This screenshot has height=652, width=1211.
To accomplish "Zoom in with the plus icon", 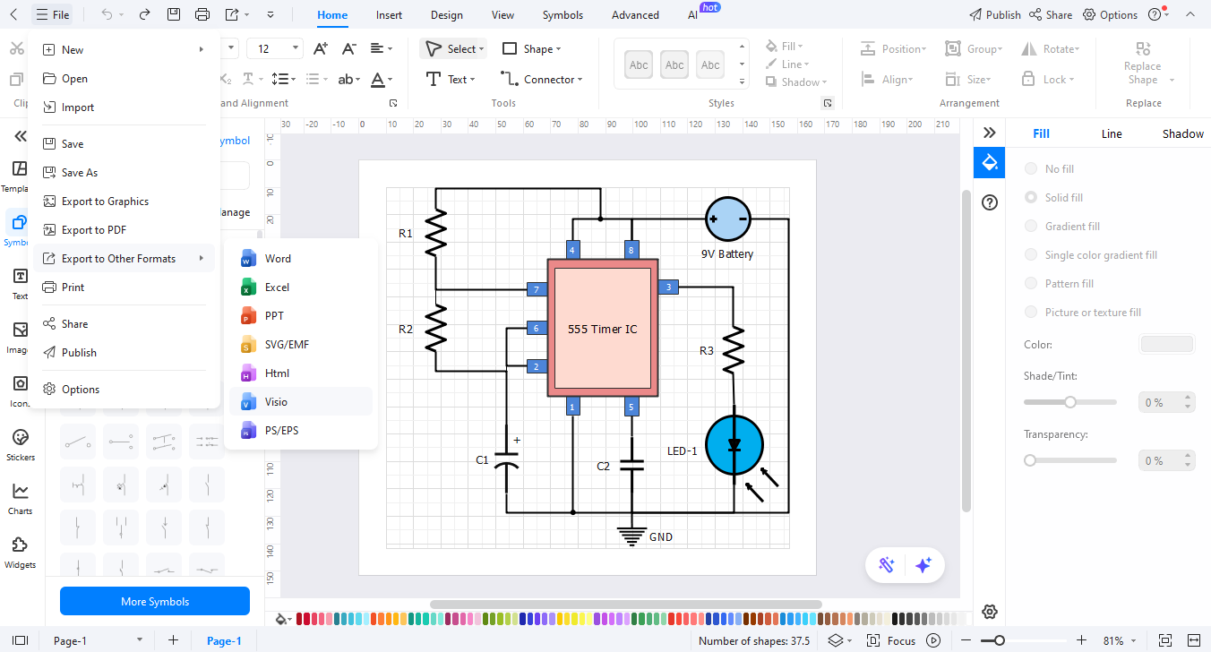I will [x=1081, y=640].
